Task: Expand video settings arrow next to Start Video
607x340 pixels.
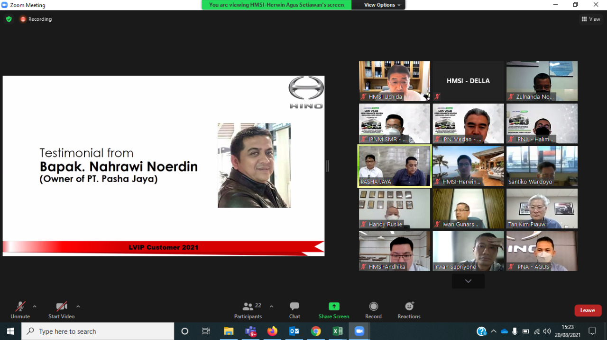Action: tap(78, 306)
